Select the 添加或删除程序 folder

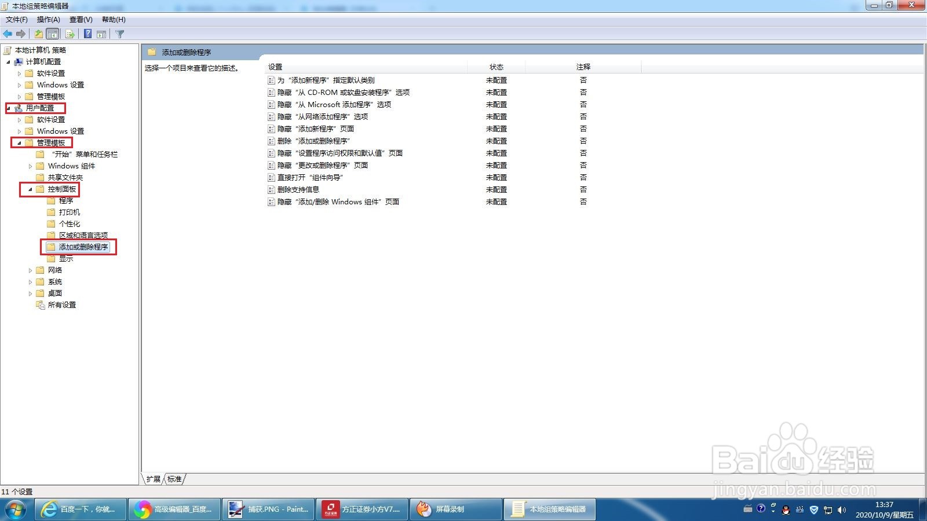tap(83, 247)
